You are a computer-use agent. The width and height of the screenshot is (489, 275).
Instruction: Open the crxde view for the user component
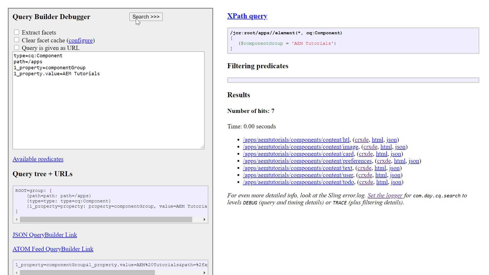point(365,175)
